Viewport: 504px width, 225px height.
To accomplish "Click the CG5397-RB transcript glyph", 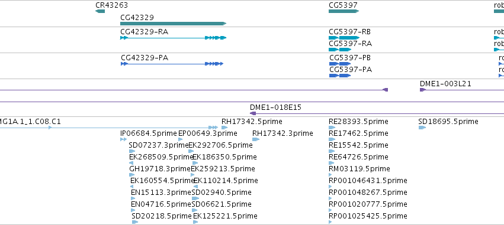I will pos(344,38).
